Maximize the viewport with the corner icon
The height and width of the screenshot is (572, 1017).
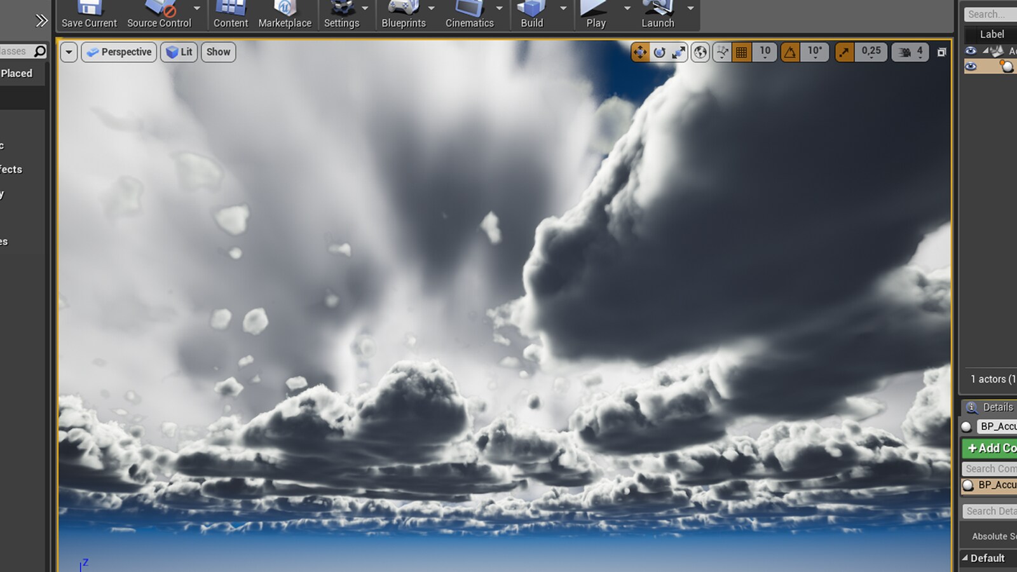[942, 52]
